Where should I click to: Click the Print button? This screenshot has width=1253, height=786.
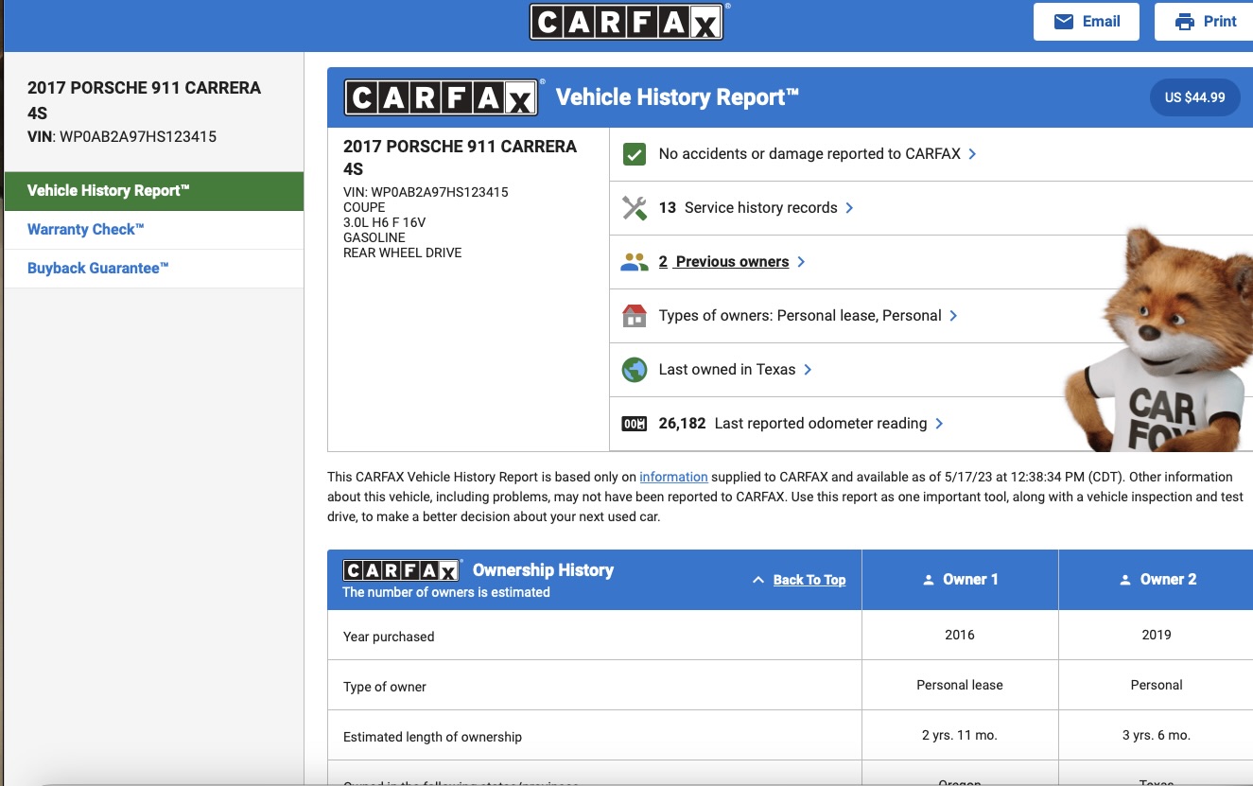pos(1204,22)
